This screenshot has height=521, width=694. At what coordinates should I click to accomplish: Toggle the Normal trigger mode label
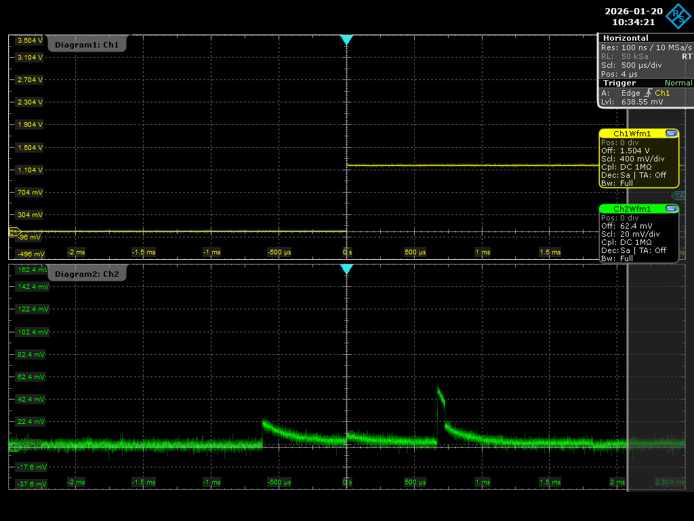point(678,83)
